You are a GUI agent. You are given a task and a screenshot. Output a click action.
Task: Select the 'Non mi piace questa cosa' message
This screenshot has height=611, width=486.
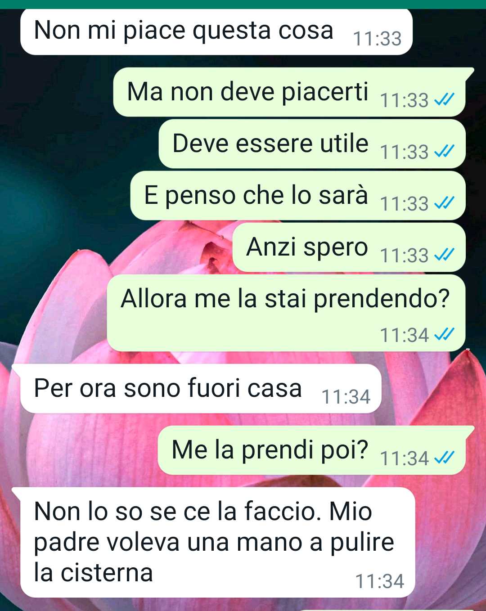(216, 31)
